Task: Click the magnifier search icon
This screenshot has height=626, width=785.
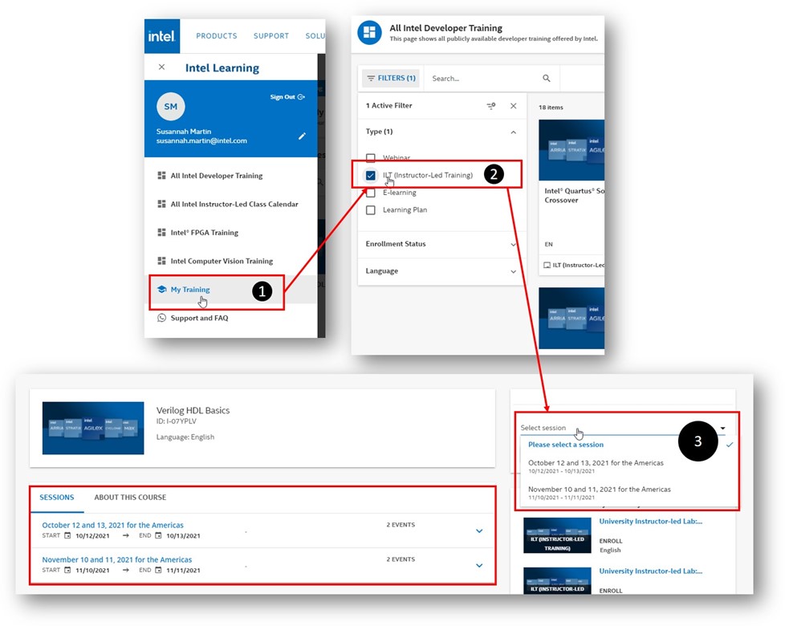Action: [546, 79]
